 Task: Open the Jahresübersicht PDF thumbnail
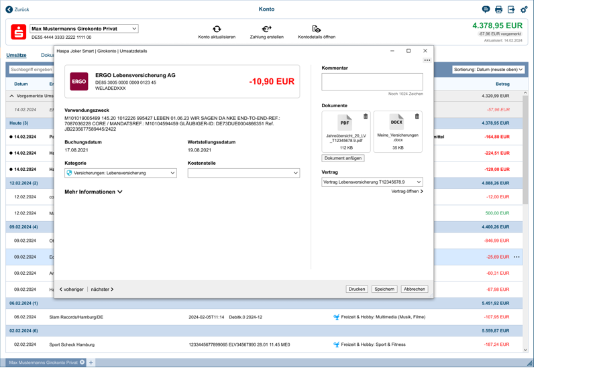(x=345, y=123)
